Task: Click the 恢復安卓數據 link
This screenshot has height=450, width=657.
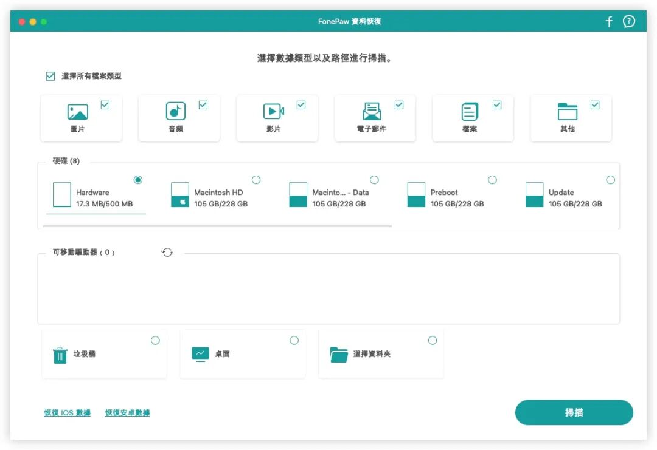Action: point(127,412)
